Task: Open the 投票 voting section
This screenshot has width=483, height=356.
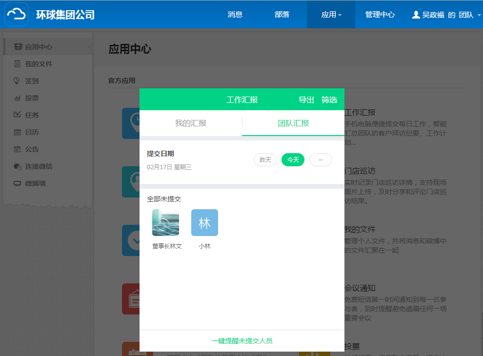Action: click(32, 98)
